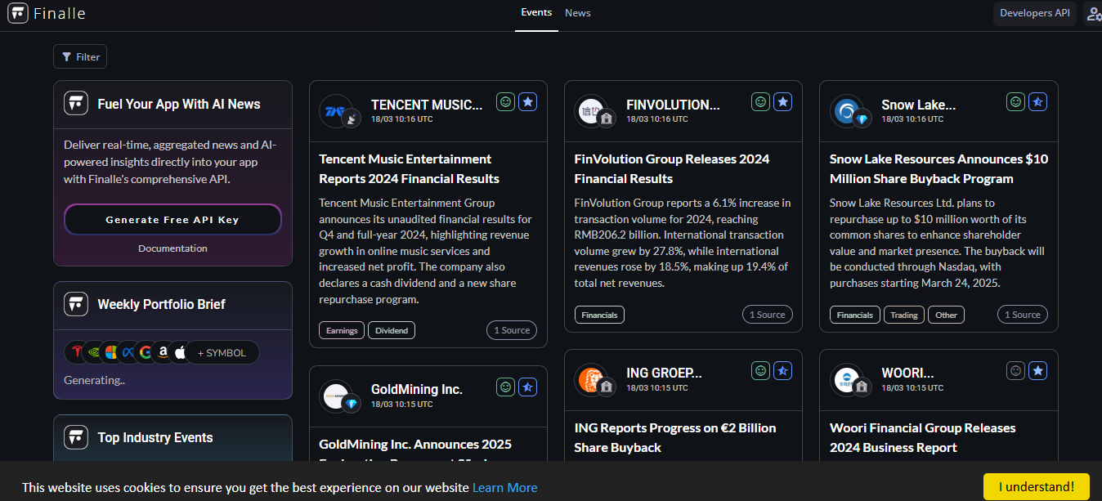Viewport: 1102px width, 501px height.
Task: Accept cookies with I understand! button
Action: [x=1037, y=487]
